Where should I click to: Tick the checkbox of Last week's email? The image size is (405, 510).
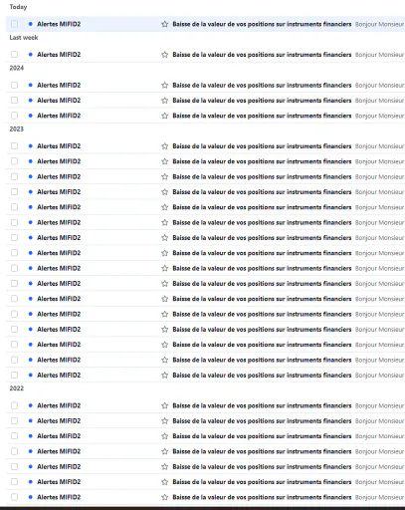(x=14, y=55)
